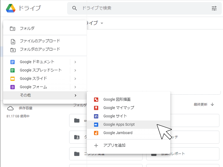This screenshot has height=167, width=223.
Task: Expand Google ドキュメント submenu arrow
Action: pyautogui.click(x=75, y=62)
